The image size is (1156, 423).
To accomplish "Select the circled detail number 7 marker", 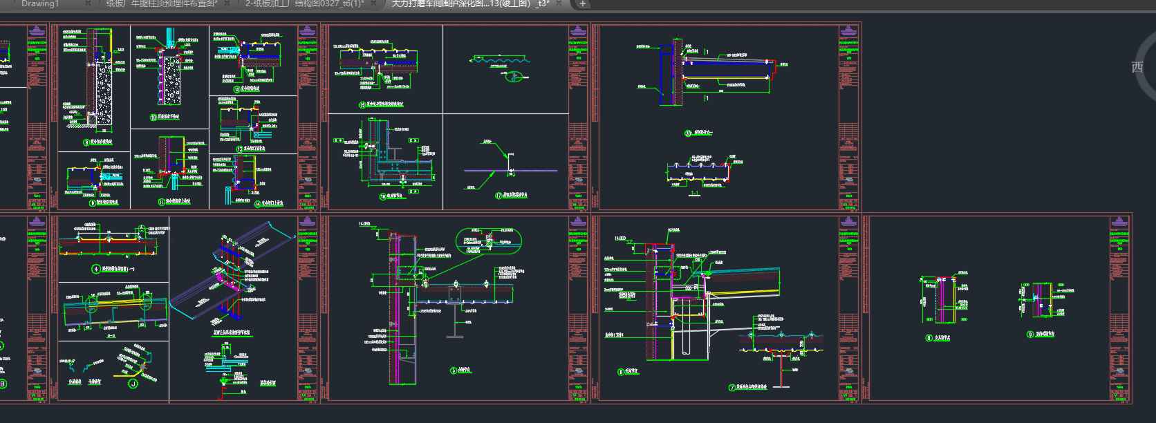I will [732, 388].
